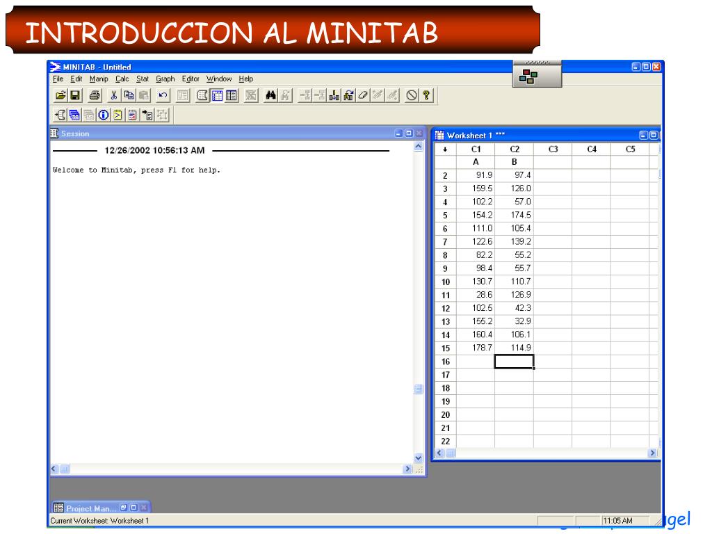Click Worksheet horizontal scrollbar left arrow
This screenshot has width=712, height=534.
[439, 453]
